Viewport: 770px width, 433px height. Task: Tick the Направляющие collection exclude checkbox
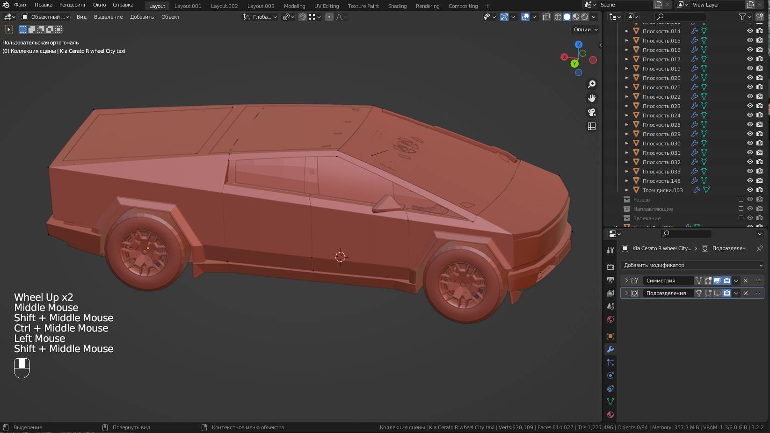click(x=741, y=209)
